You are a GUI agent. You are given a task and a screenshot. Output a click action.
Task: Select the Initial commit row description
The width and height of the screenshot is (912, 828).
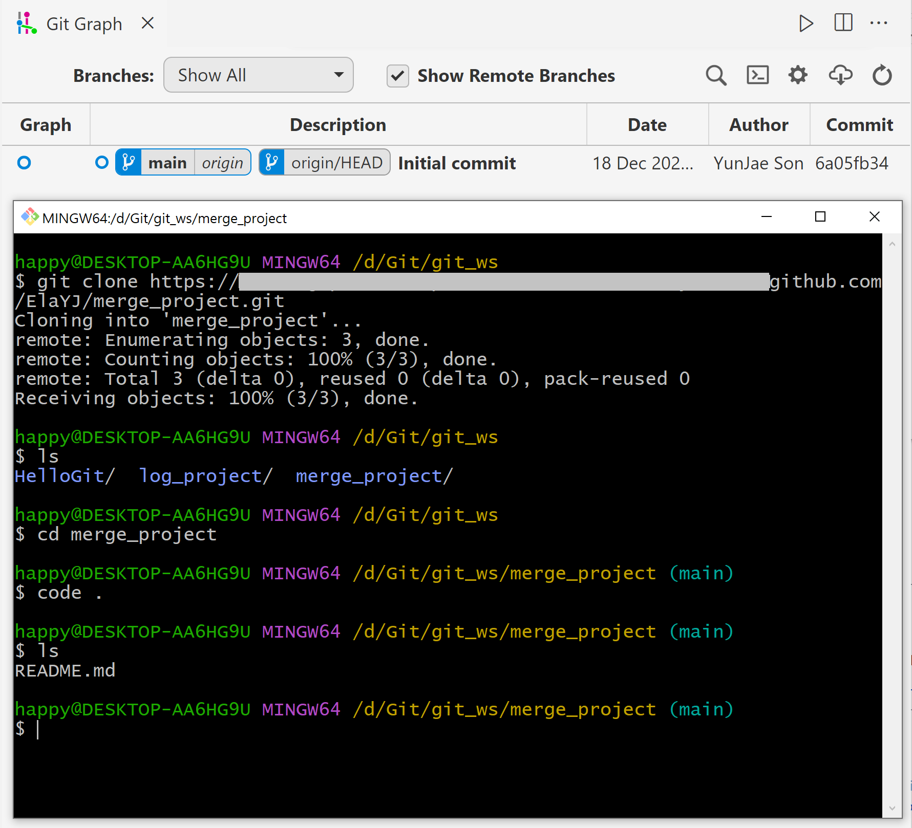457,163
